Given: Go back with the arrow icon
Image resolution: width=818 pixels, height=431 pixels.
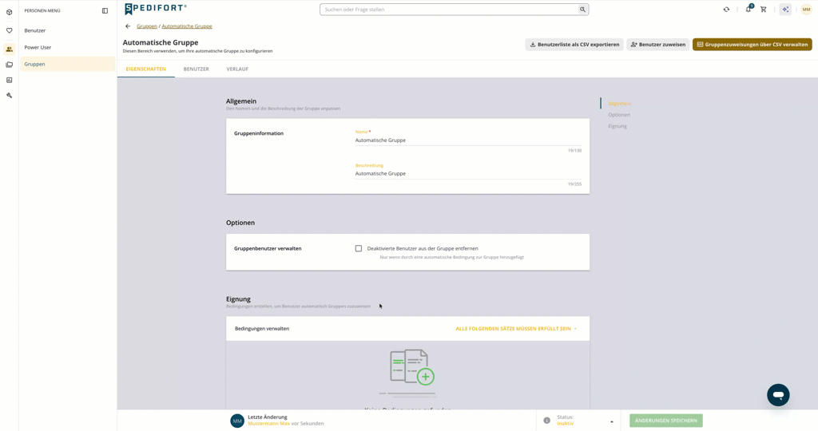Looking at the screenshot, I should (x=128, y=26).
